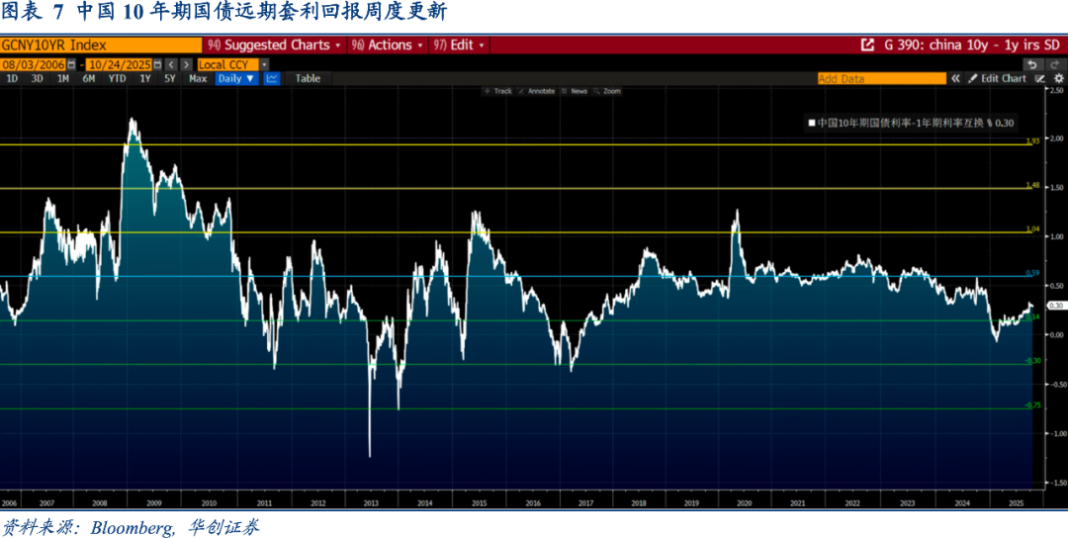Click the 2025 label on the time axis

click(1016, 502)
